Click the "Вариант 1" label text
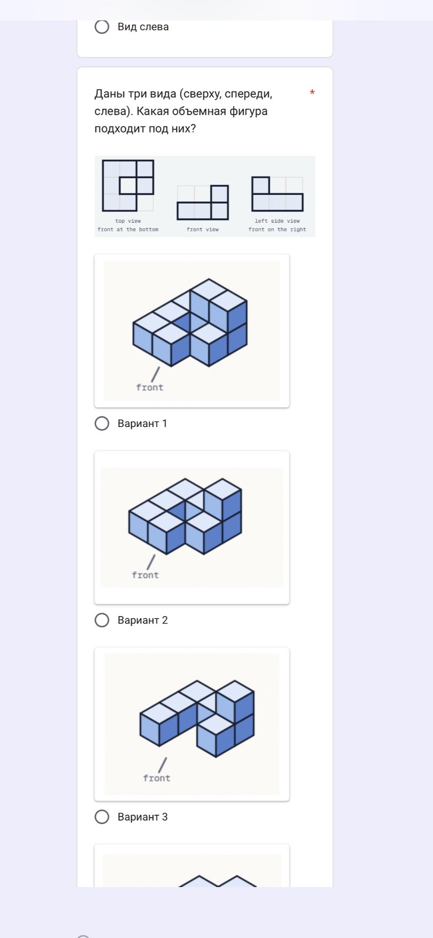 tap(142, 424)
